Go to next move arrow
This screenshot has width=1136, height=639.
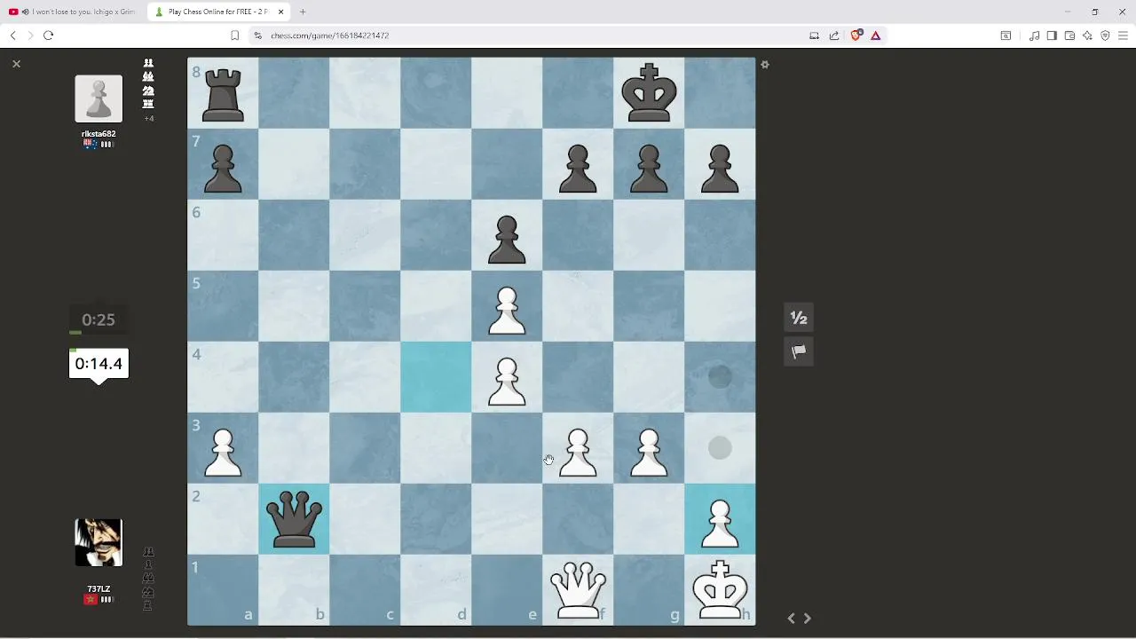click(807, 619)
